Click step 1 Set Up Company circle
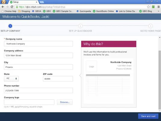The height and width of the screenshot is (121, 161). (10, 26)
